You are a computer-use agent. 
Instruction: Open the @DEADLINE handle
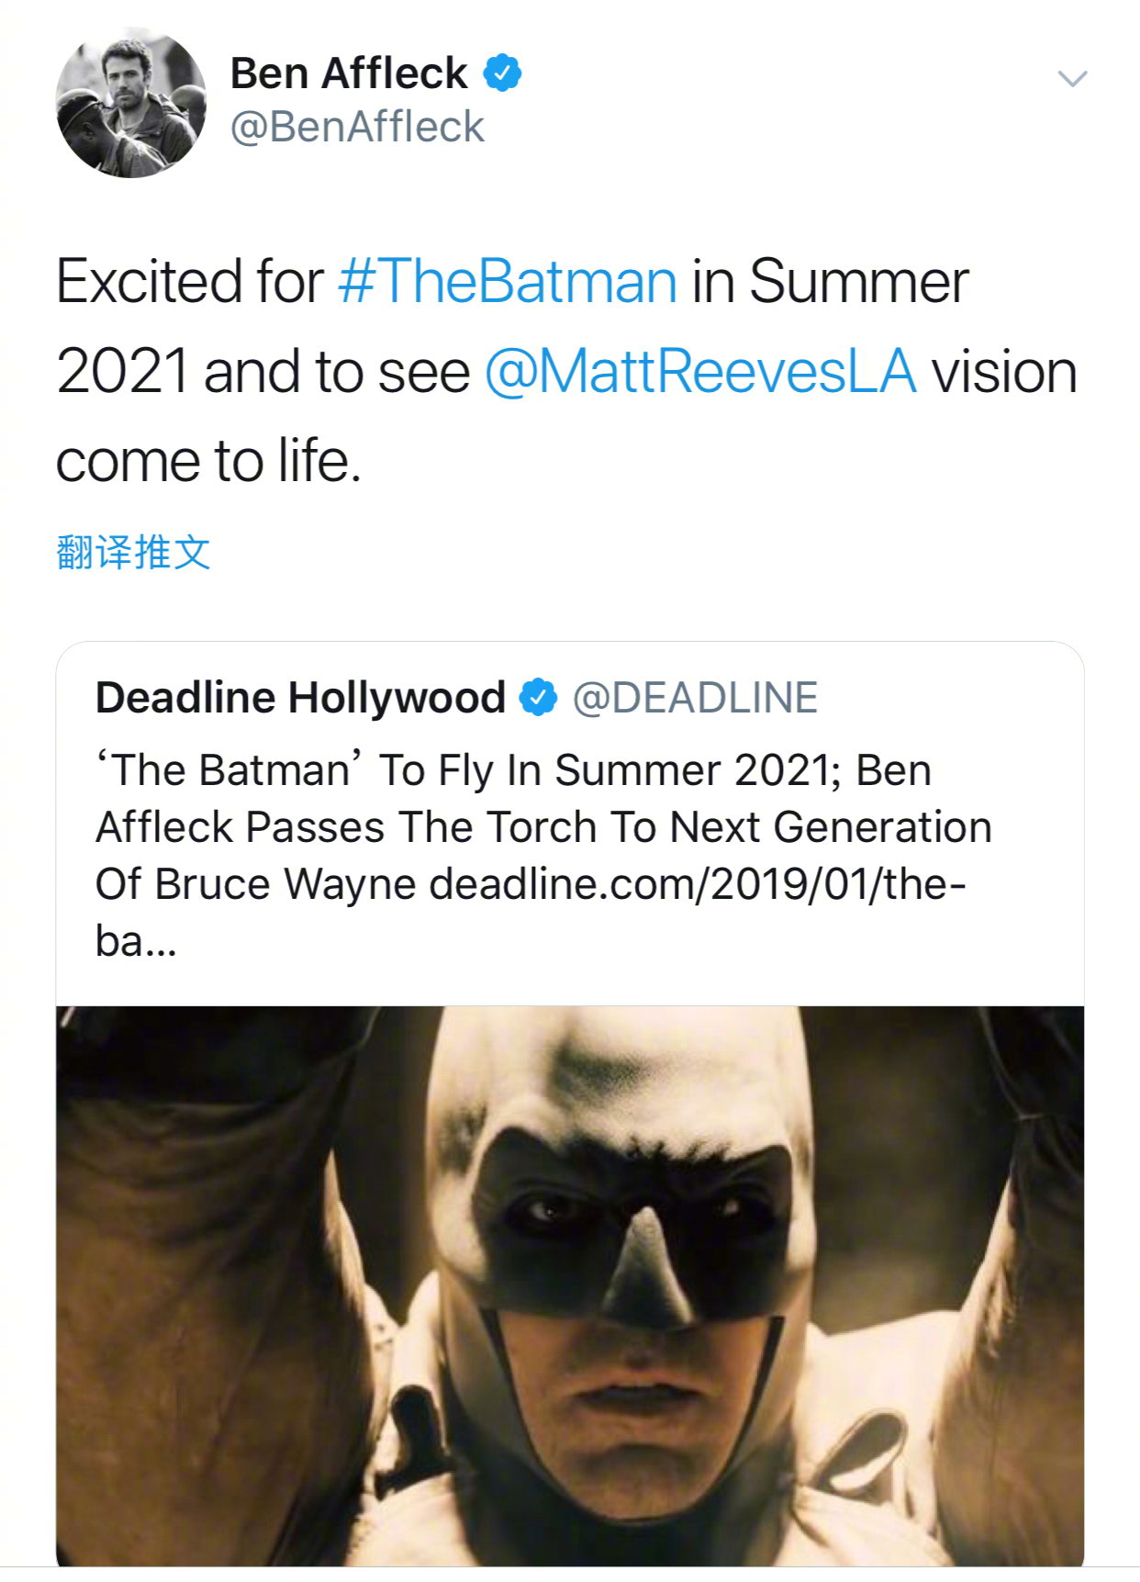click(695, 698)
